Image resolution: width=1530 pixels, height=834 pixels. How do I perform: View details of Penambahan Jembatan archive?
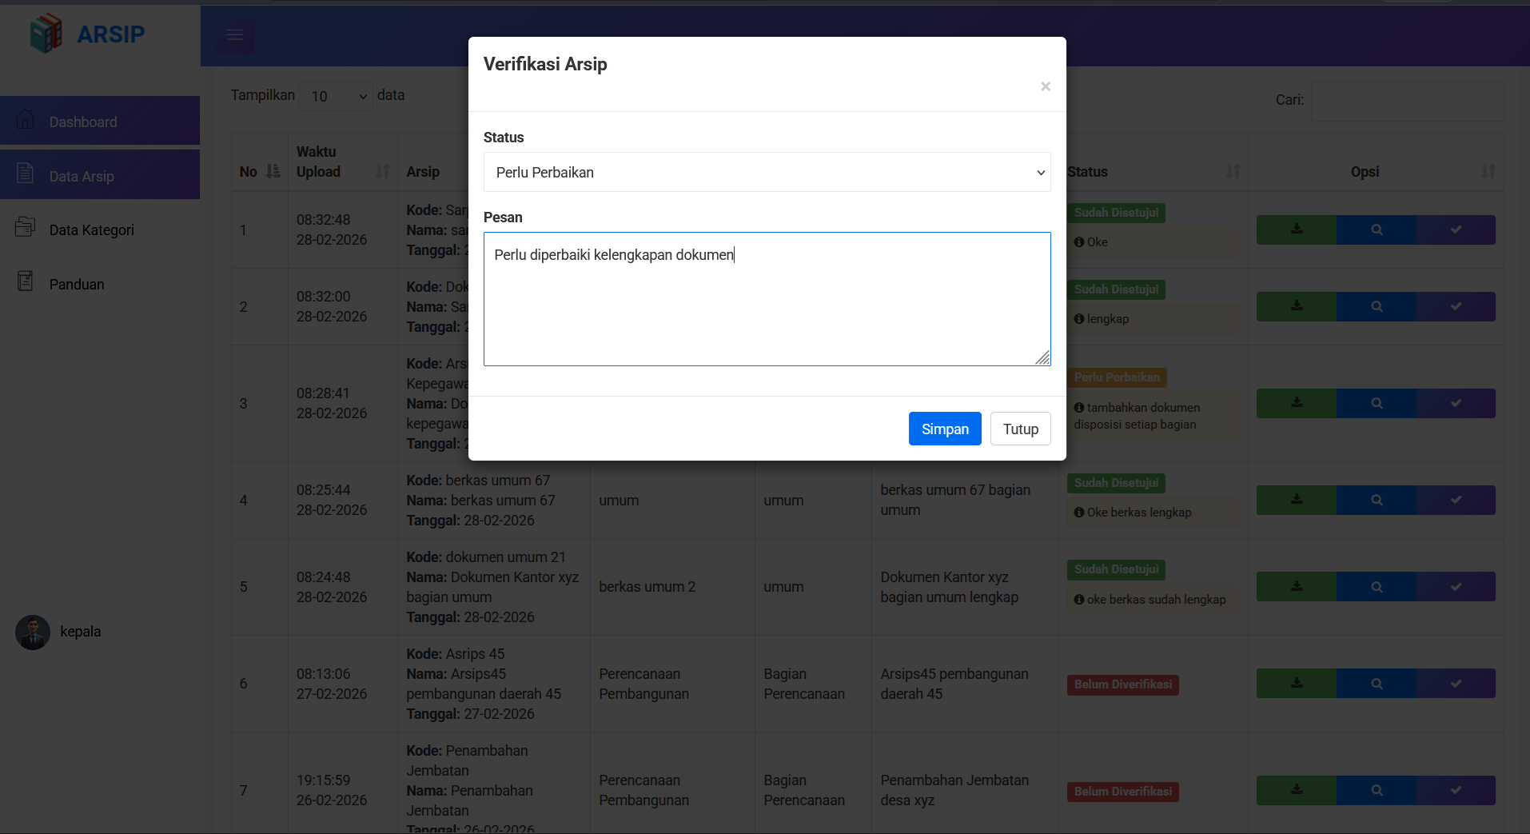click(1377, 790)
